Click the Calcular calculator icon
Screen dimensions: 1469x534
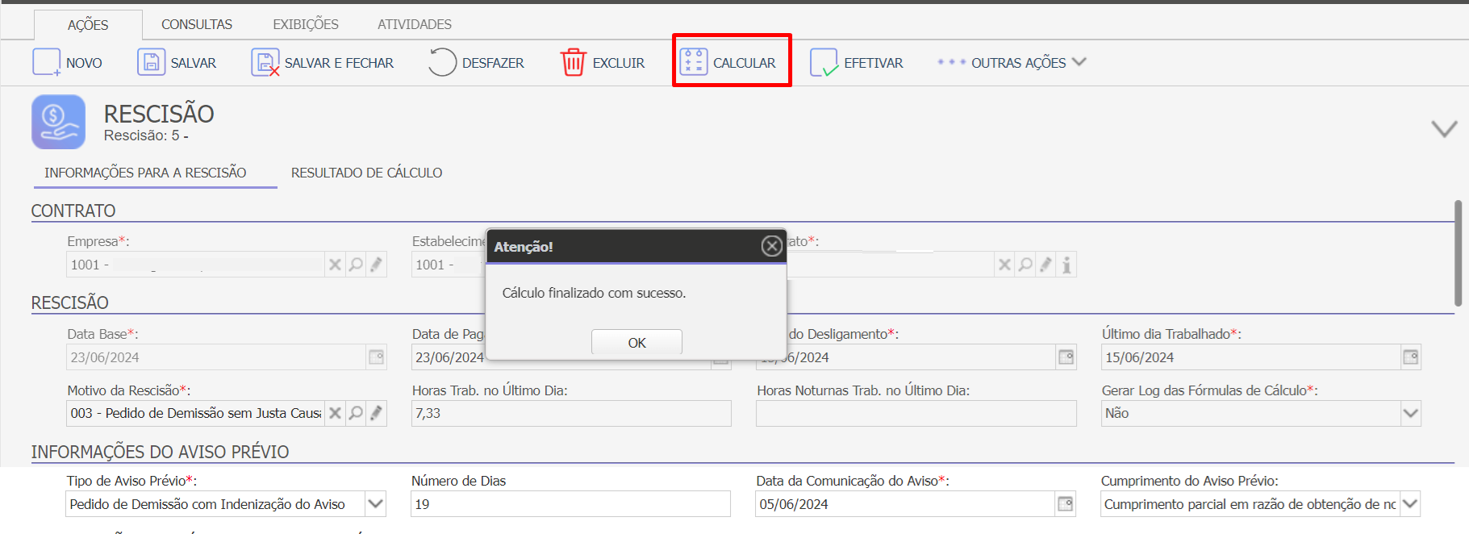click(694, 62)
